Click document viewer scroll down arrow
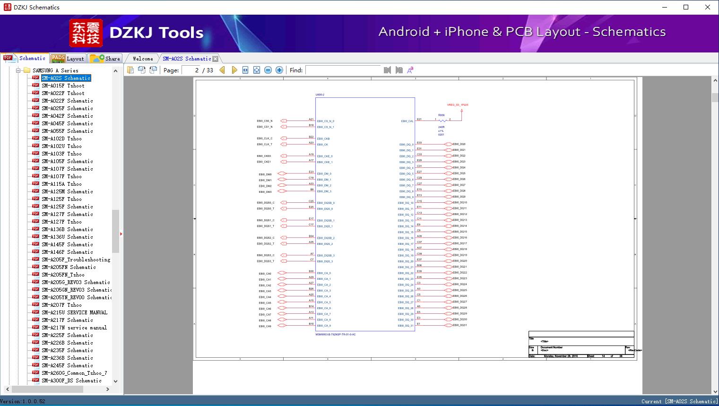The width and height of the screenshot is (719, 406). tap(715, 391)
